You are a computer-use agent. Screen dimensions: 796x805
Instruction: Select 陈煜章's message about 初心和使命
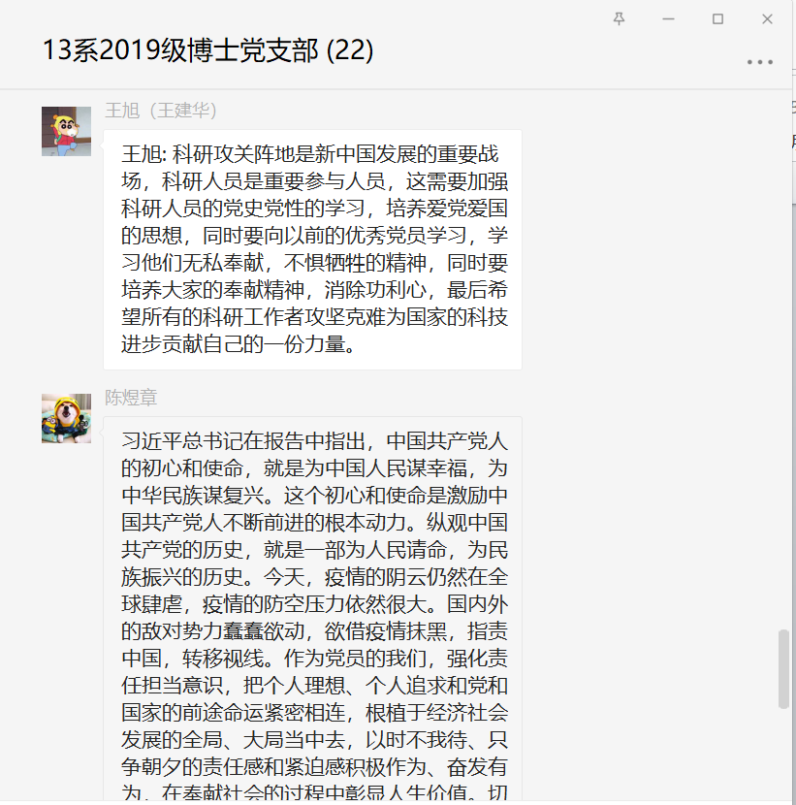[312, 609]
